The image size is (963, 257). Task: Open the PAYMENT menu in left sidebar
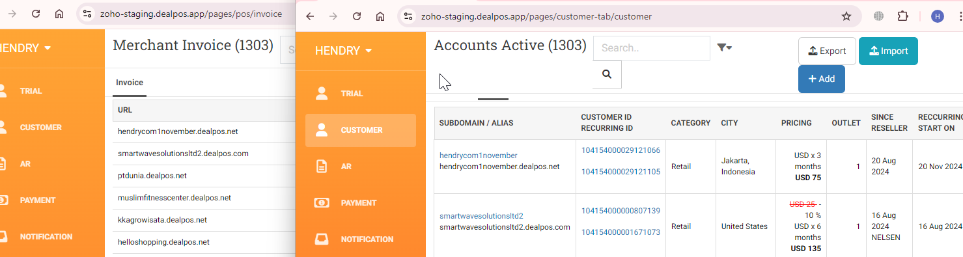pos(38,200)
